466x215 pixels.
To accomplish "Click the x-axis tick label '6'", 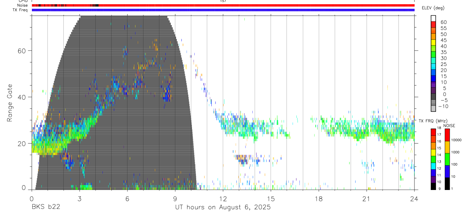I will 127,199.
